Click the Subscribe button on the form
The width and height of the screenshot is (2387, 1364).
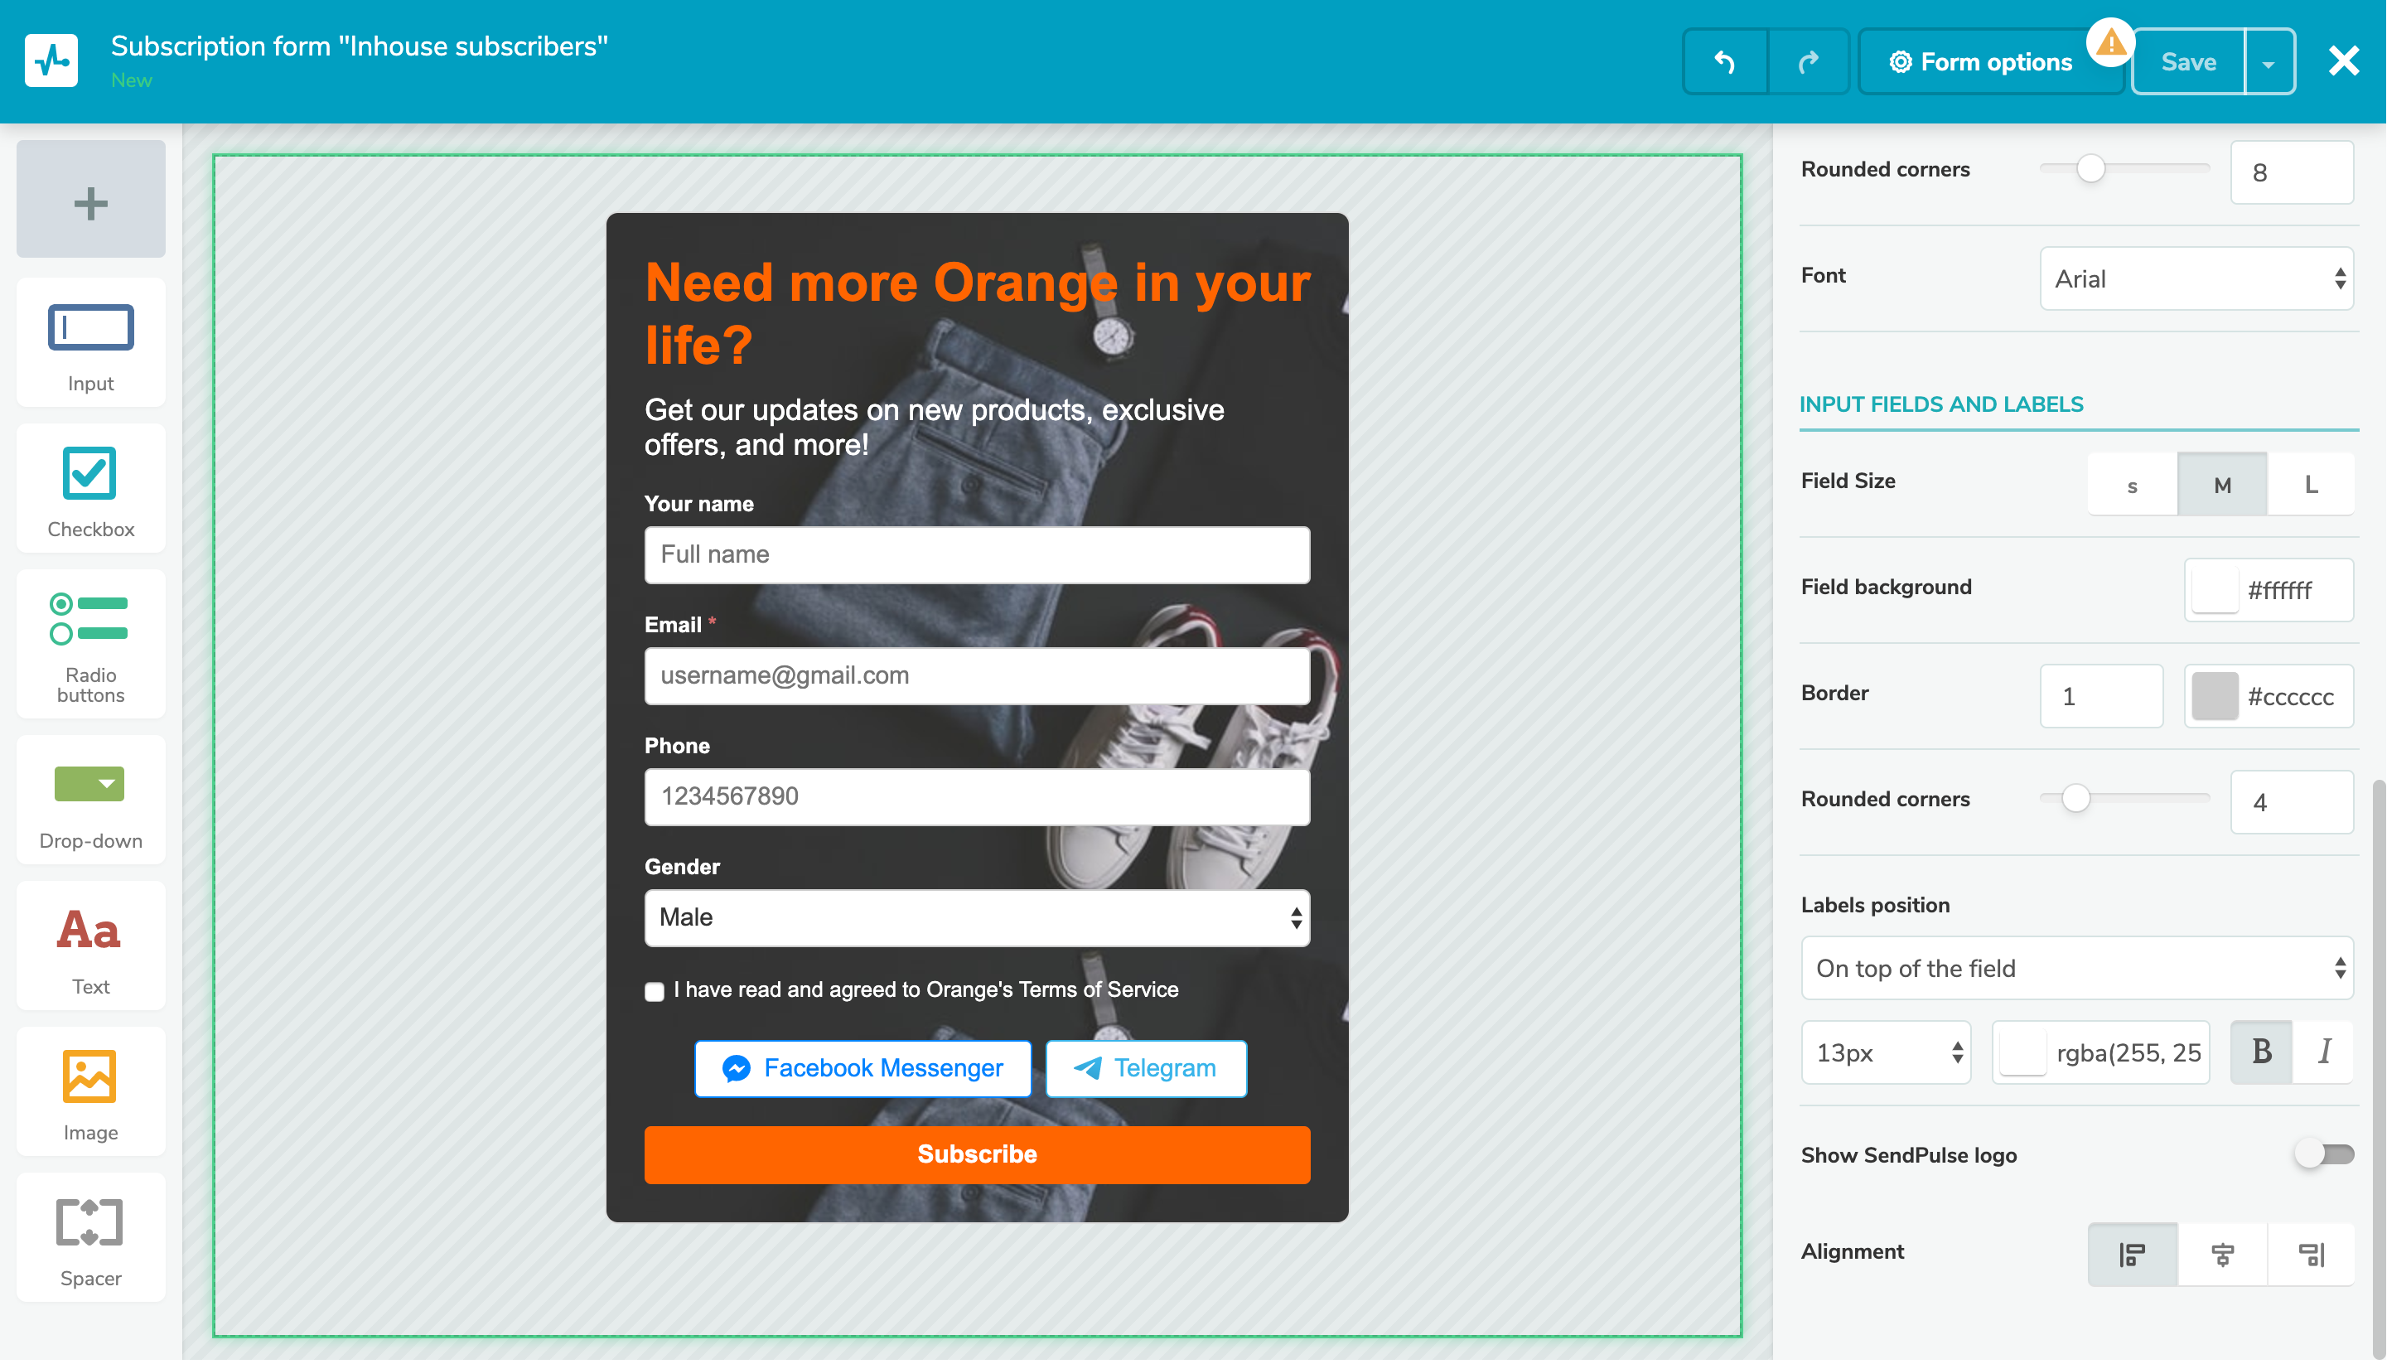click(976, 1154)
